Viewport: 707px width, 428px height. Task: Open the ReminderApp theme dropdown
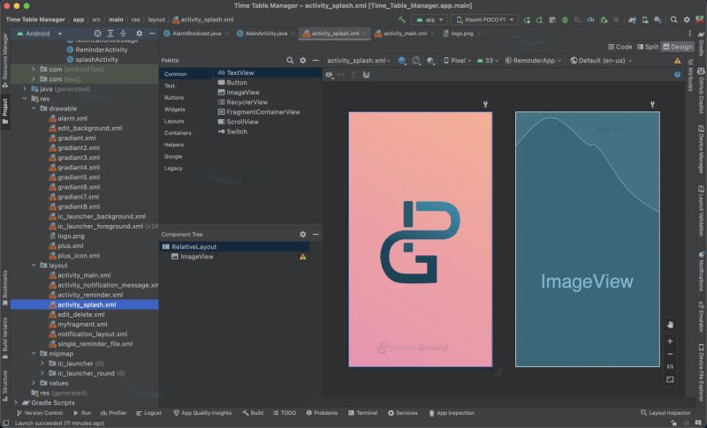(533, 60)
